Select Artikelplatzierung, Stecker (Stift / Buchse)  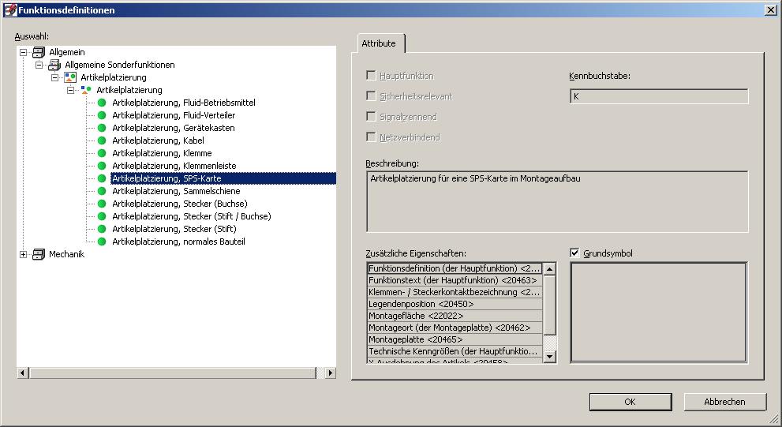(192, 216)
